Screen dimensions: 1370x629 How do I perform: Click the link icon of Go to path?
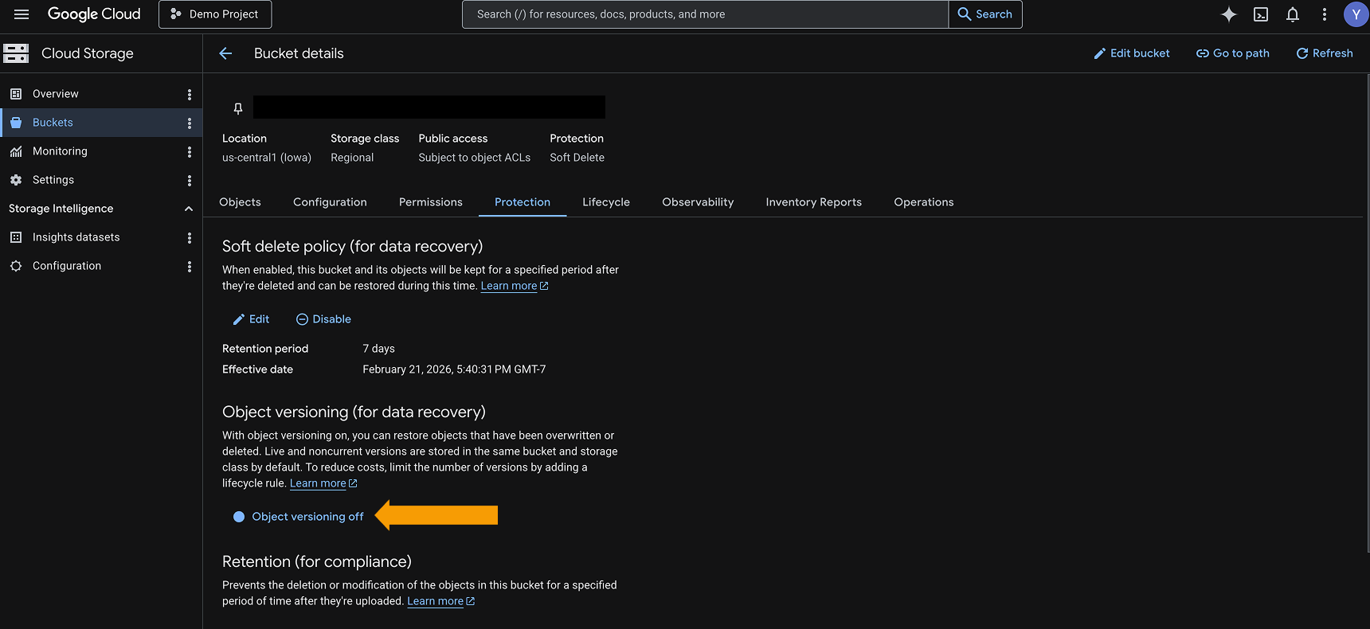click(x=1203, y=53)
